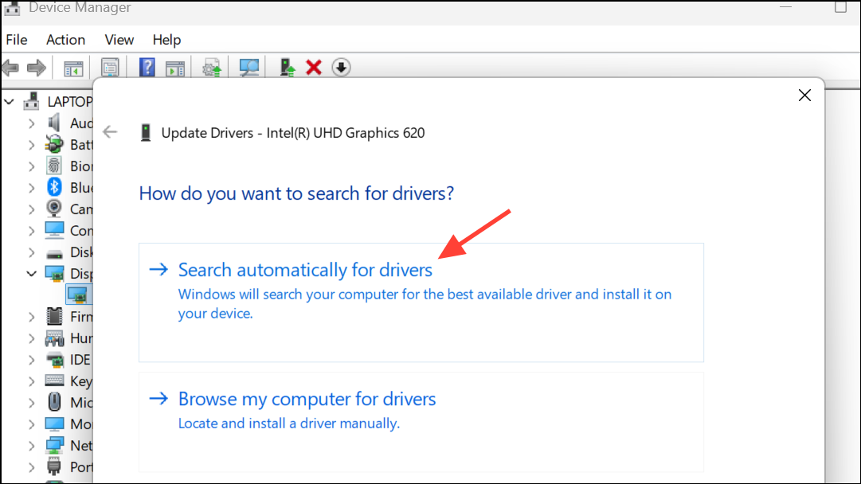The height and width of the screenshot is (484, 861).
Task: Expand the Firmware category chevron
Action: (31, 317)
